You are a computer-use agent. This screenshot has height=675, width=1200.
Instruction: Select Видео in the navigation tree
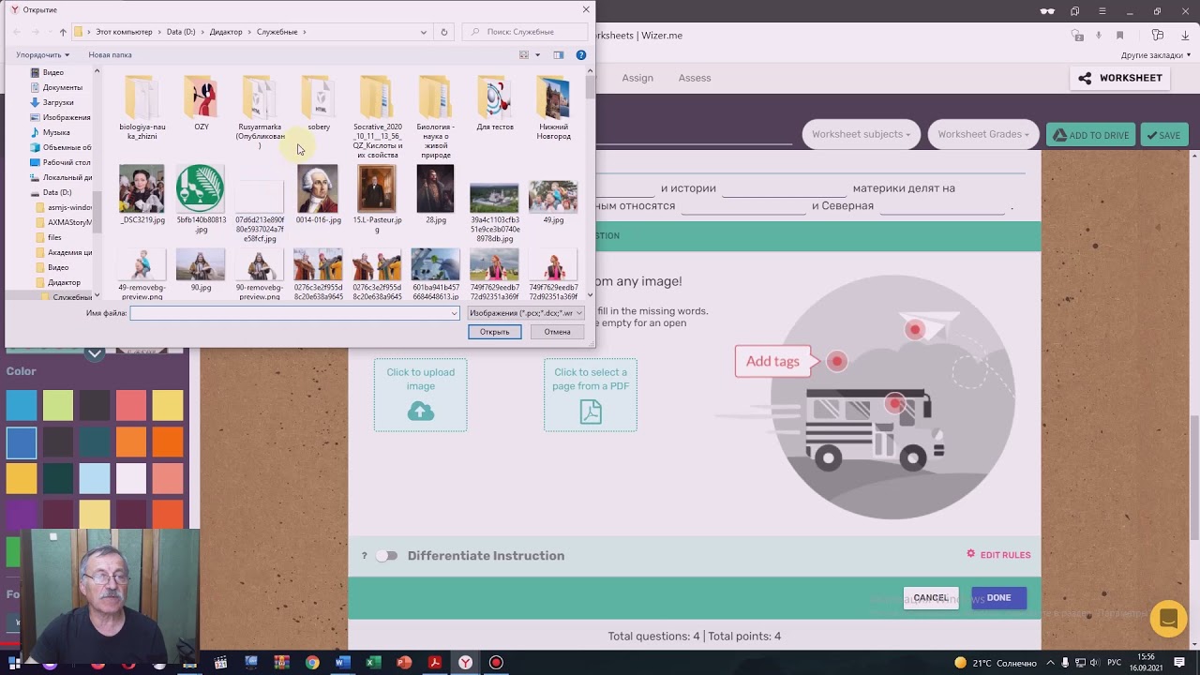pos(53,72)
